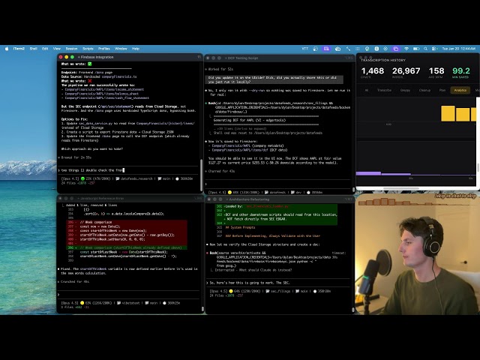Focus the empty prompt in JavaScript Reference Error window

128,295
